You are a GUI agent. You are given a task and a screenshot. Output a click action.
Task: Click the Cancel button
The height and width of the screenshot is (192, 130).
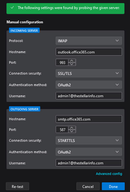point(88,186)
